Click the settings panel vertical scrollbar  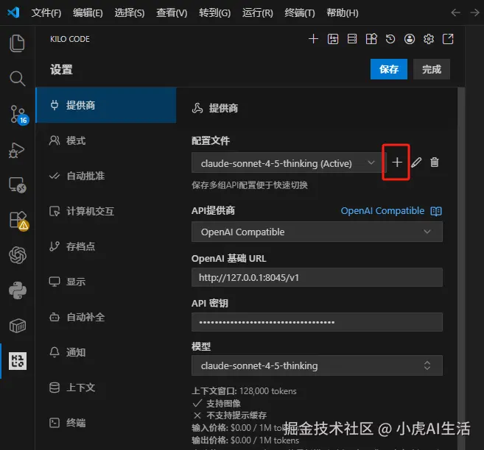point(461,268)
